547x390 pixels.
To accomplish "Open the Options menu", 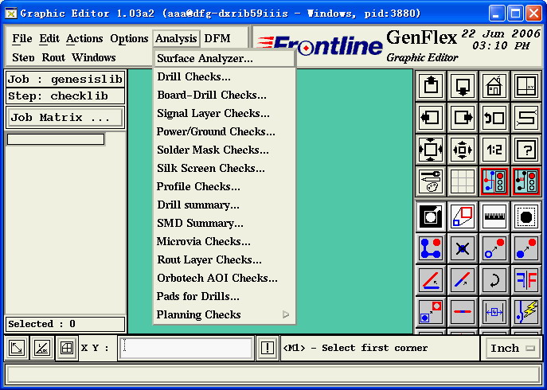I will (x=129, y=38).
